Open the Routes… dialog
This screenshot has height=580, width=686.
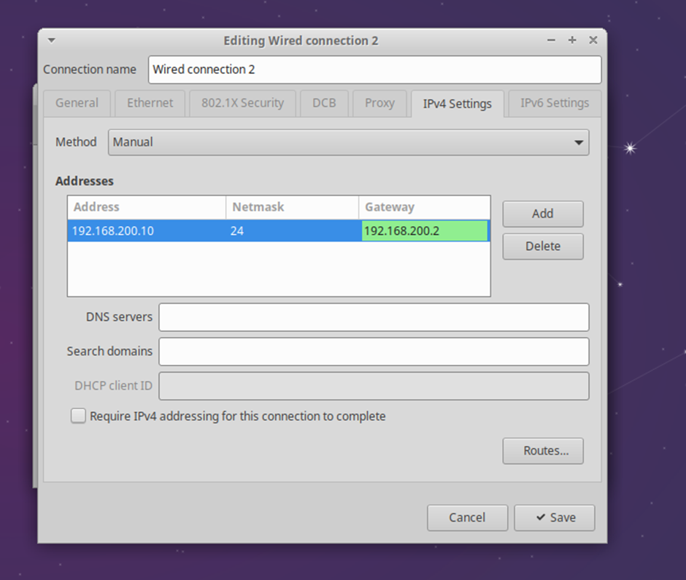tap(542, 451)
